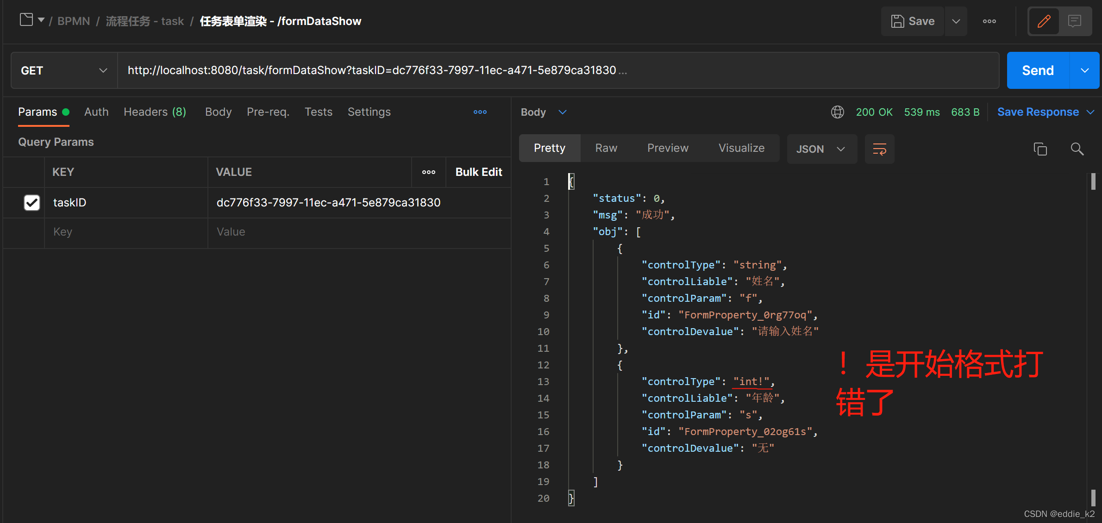Change the GET request method dropdown
The width and height of the screenshot is (1102, 523).
click(x=64, y=70)
